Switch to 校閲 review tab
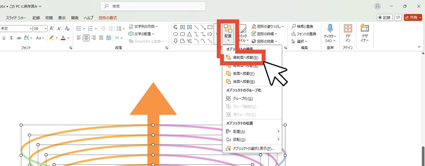This screenshot has height=166, width=425. 49,18
